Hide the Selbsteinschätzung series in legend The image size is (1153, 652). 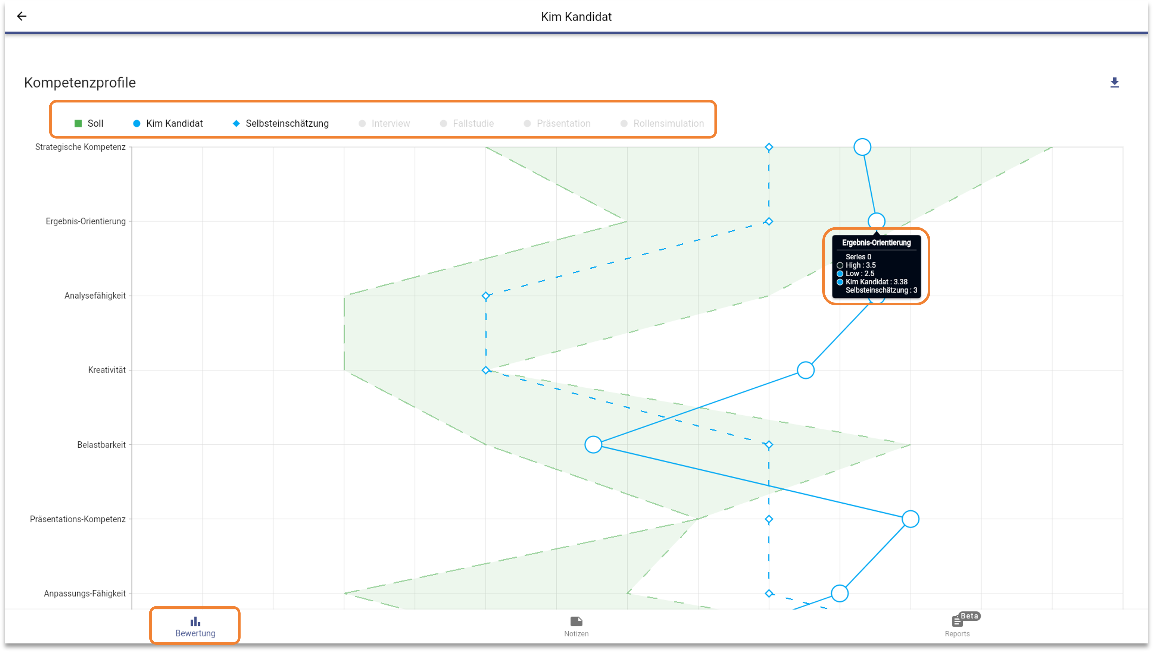[281, 123]
